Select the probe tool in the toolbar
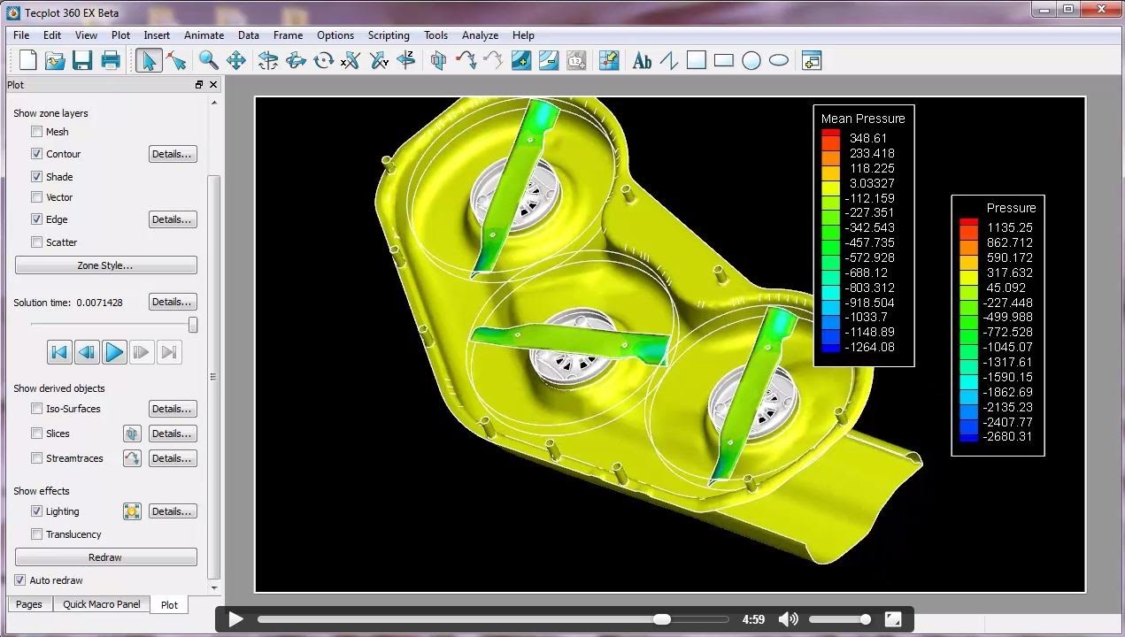Viewport: 1125px width, 637px height. pos(609,60)
